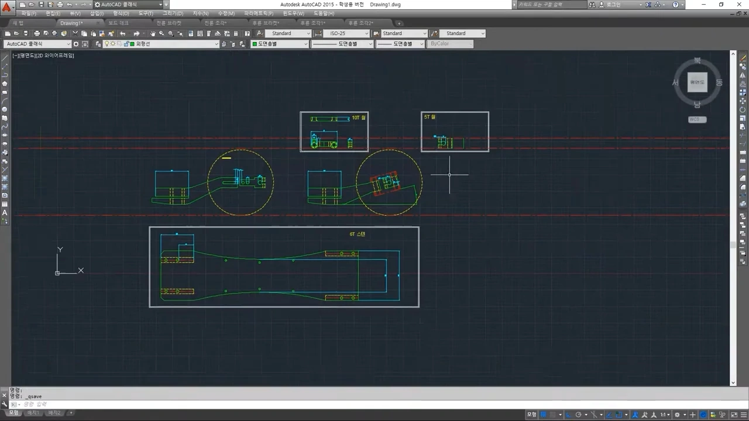Expand the AutoCAD 클래식 workspace dropdown in title bar
Viewport: 749px width, 421px height.
pyautogui.click(x=160, y=5)
